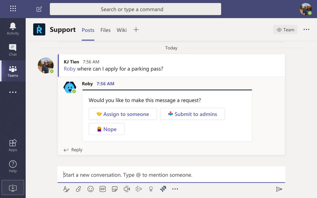Image resolution: width=317 pixels, height=198 pixels.
Task: Toggle the Team visibility eye button
Action: (285, 30)
